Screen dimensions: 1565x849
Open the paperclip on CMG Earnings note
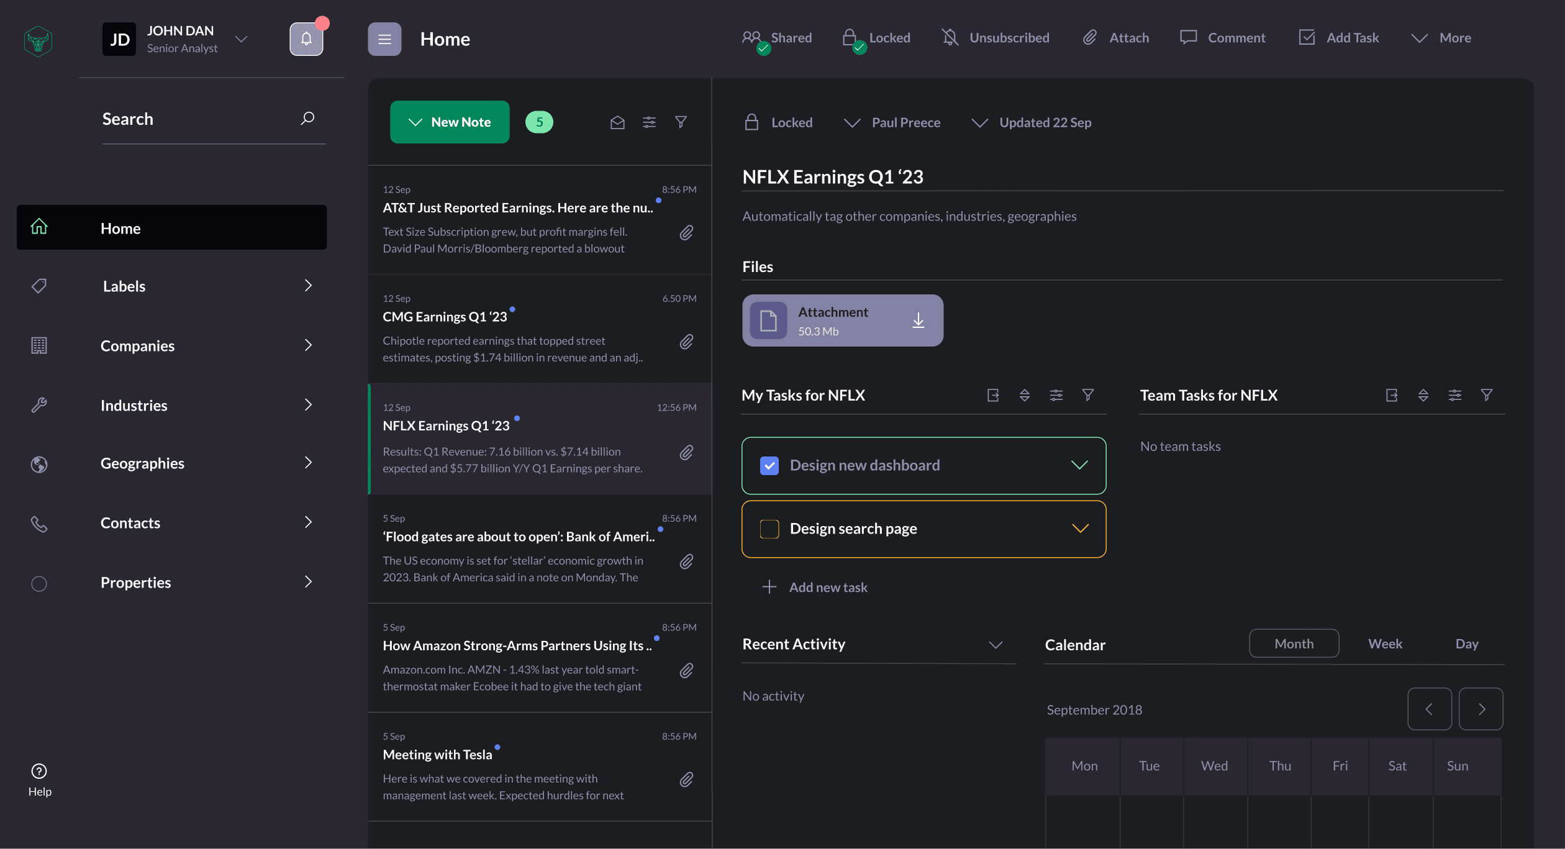(x=686, y=342)
